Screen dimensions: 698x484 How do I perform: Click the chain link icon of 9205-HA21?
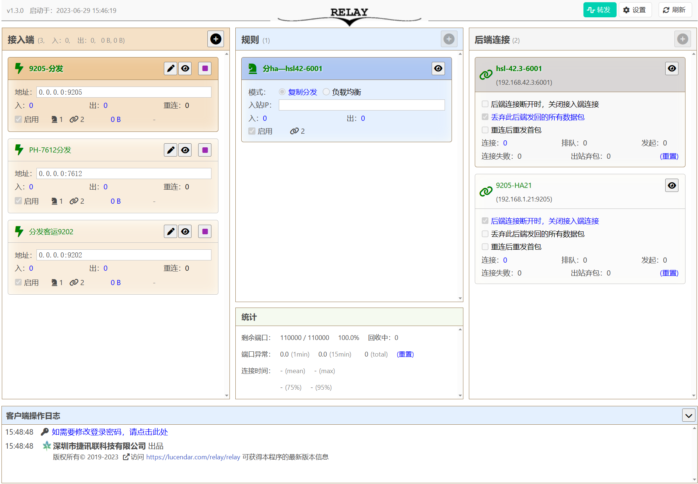(x=486, y=192)
